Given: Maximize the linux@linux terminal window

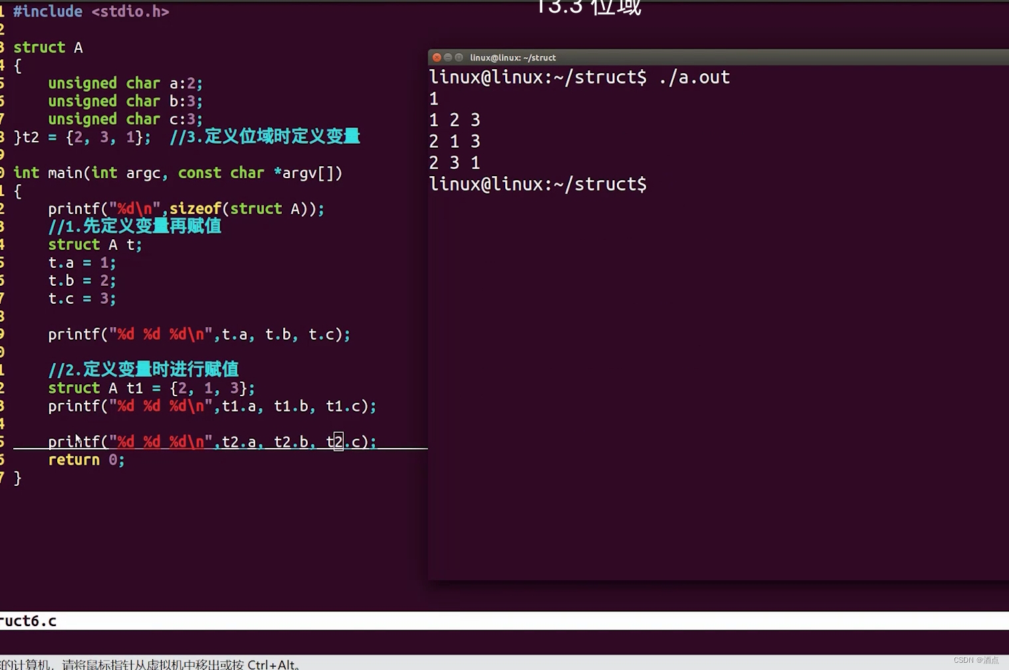Looking at the screenshot, I should pyautogui.click(x=459, y=58).
